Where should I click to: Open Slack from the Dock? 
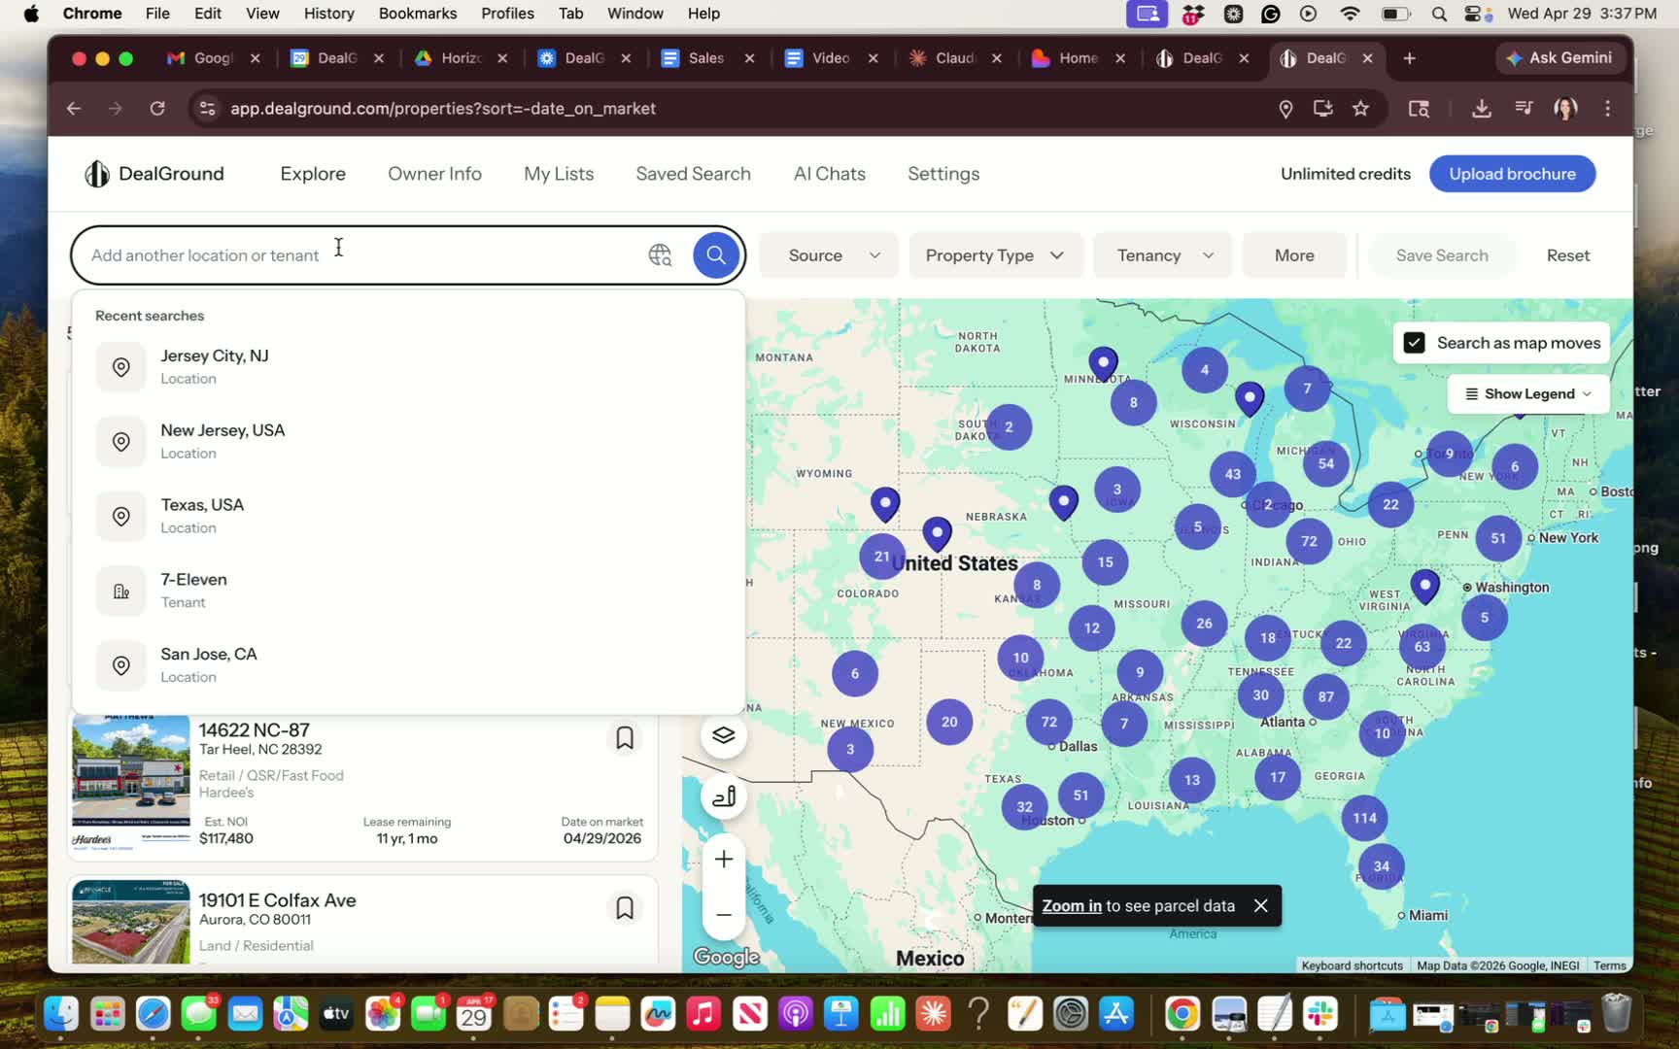click(1320, 1014)
